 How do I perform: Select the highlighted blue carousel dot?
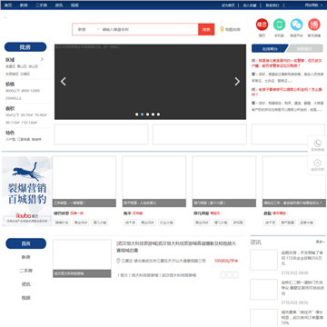tap(142, 114)
